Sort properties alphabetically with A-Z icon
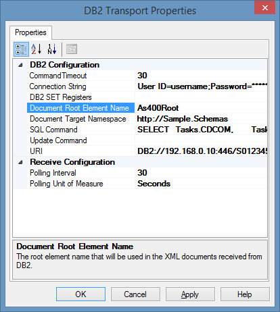The height and width of the screenshot is (312, 280). coord(37,49)
